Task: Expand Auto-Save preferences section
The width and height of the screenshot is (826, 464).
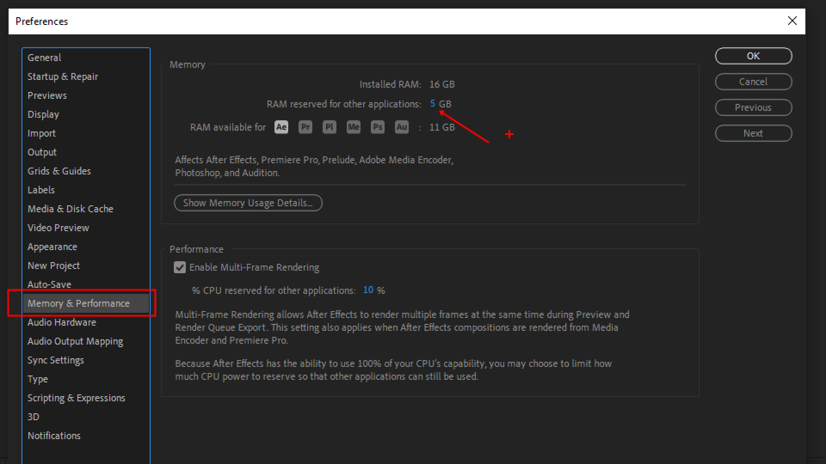Action: pyautogui.click(x=50, y=284)
